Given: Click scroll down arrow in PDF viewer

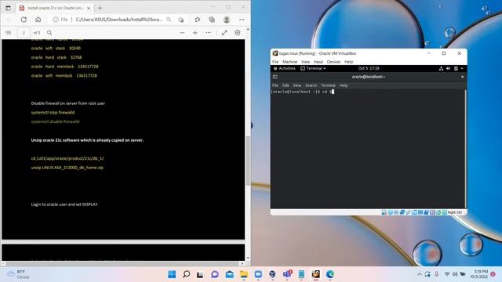Looking at the screenshot, I should click(x=248, y=258).
